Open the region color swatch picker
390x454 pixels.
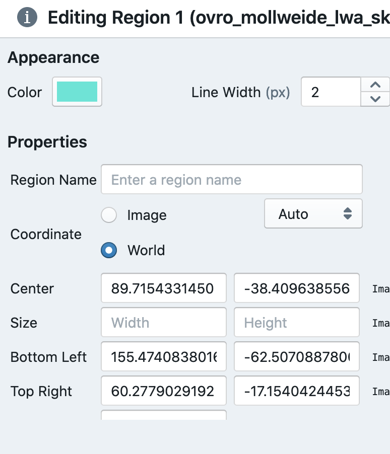pyautogui.click(x=77, y=92)
